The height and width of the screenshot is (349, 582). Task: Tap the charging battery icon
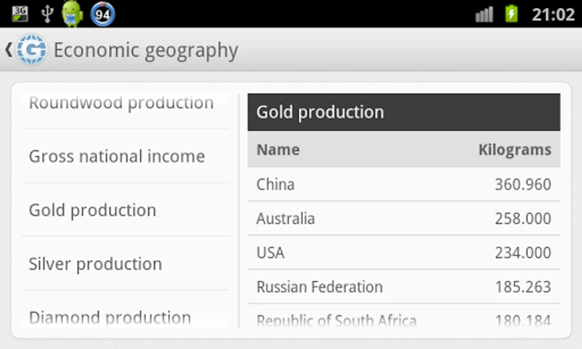tap(511, 14)
